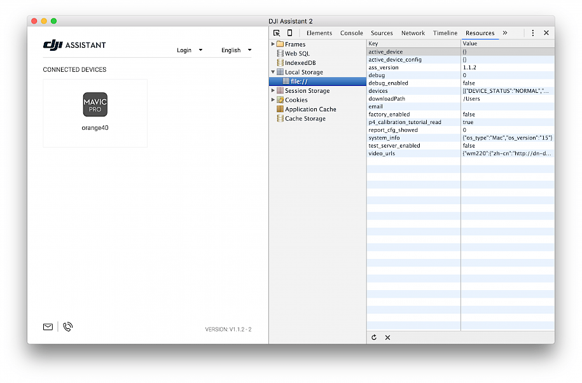Click the IndexedDB database icon
The width and height of the screenshot is (582, 383).
[x=281, y=63]
